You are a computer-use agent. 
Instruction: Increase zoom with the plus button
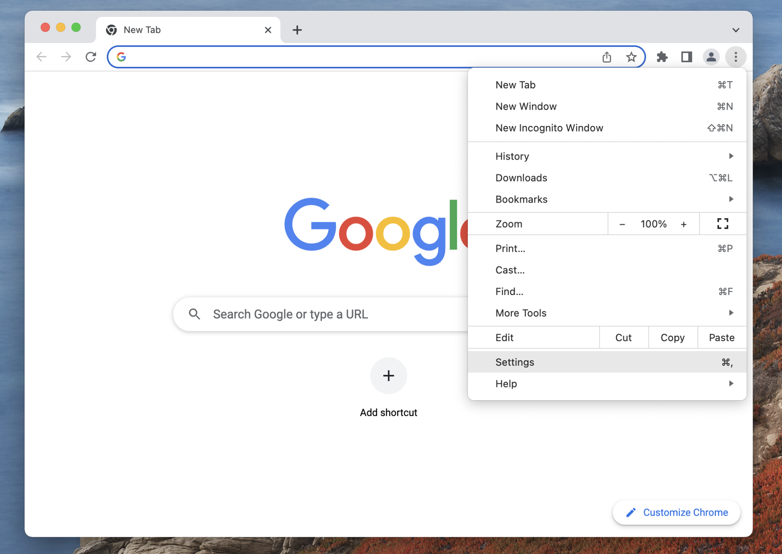pos(683,224)
